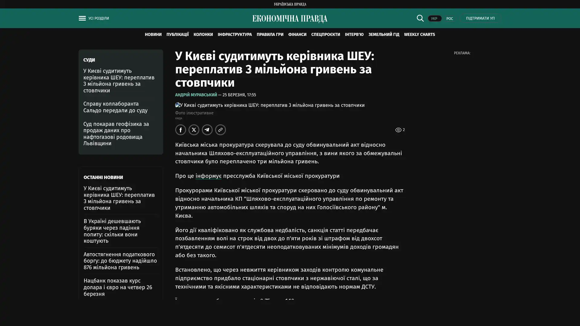
Task: Click the Економічна правда logo
Action: [x=290, y=19]
